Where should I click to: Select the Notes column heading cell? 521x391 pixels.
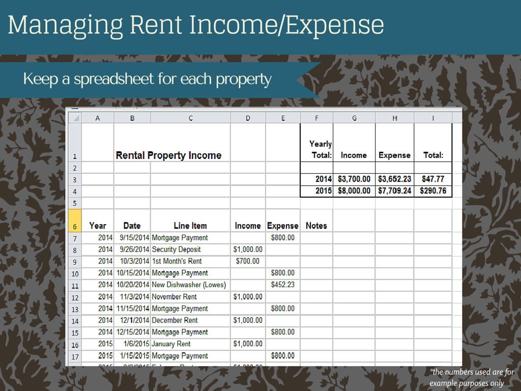point(316,226)
